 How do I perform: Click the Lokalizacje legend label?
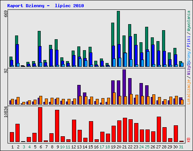189,92
